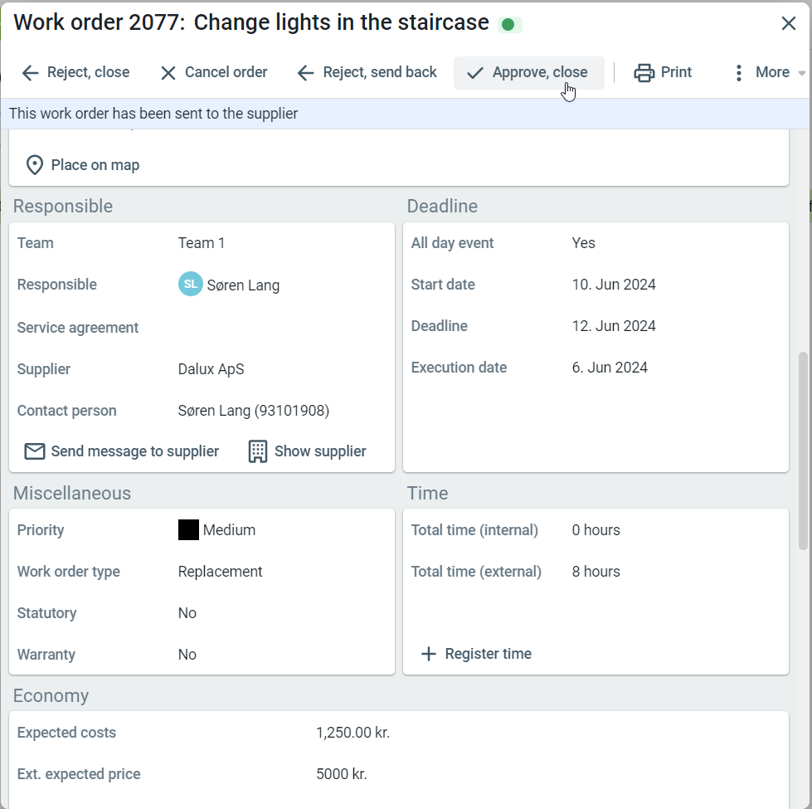Viewport: 812px width, 809px height.
Task: Click the printer icon
Action: pyautogui.click(x=644, y=73)
